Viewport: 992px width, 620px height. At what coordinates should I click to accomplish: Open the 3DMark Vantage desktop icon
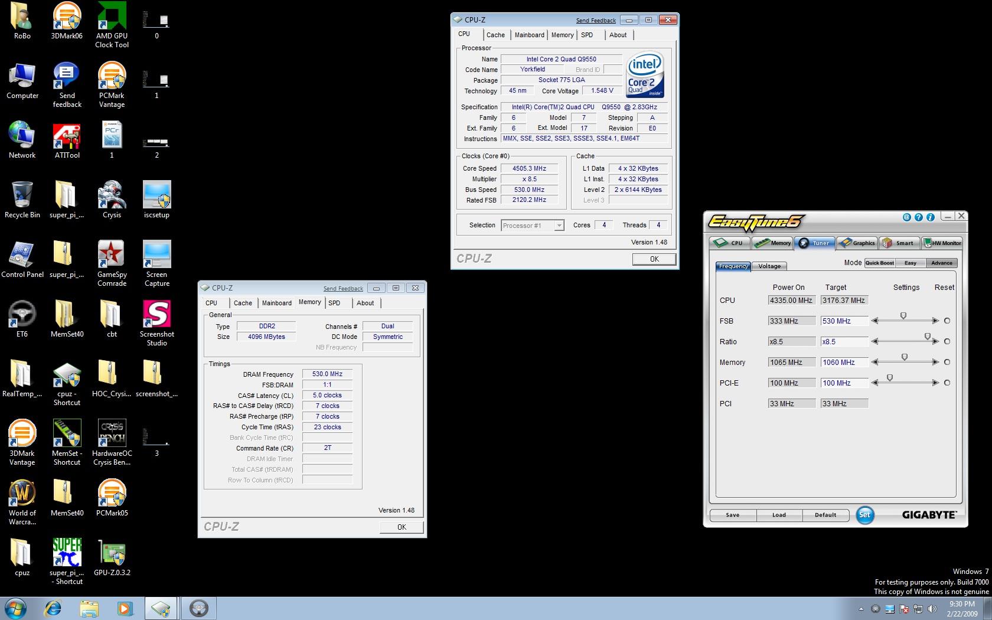coord(22,442)
